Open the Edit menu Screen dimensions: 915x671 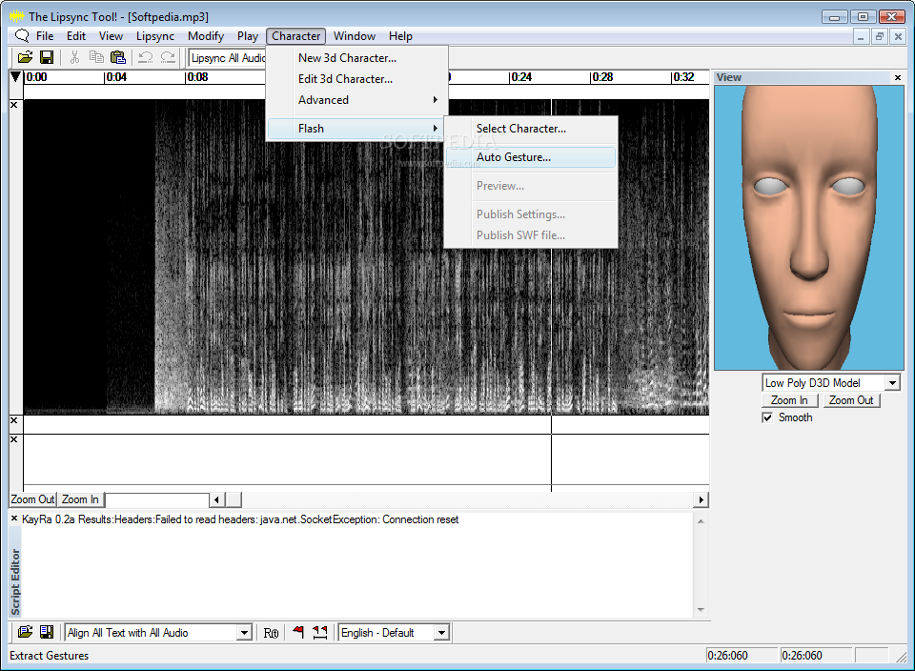tap(76, 36)
